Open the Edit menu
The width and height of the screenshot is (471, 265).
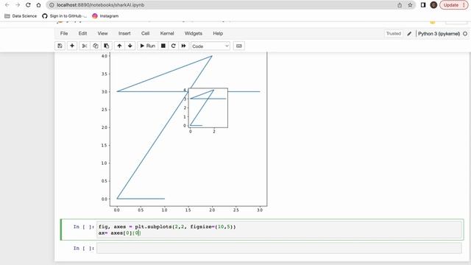[82, 33]
